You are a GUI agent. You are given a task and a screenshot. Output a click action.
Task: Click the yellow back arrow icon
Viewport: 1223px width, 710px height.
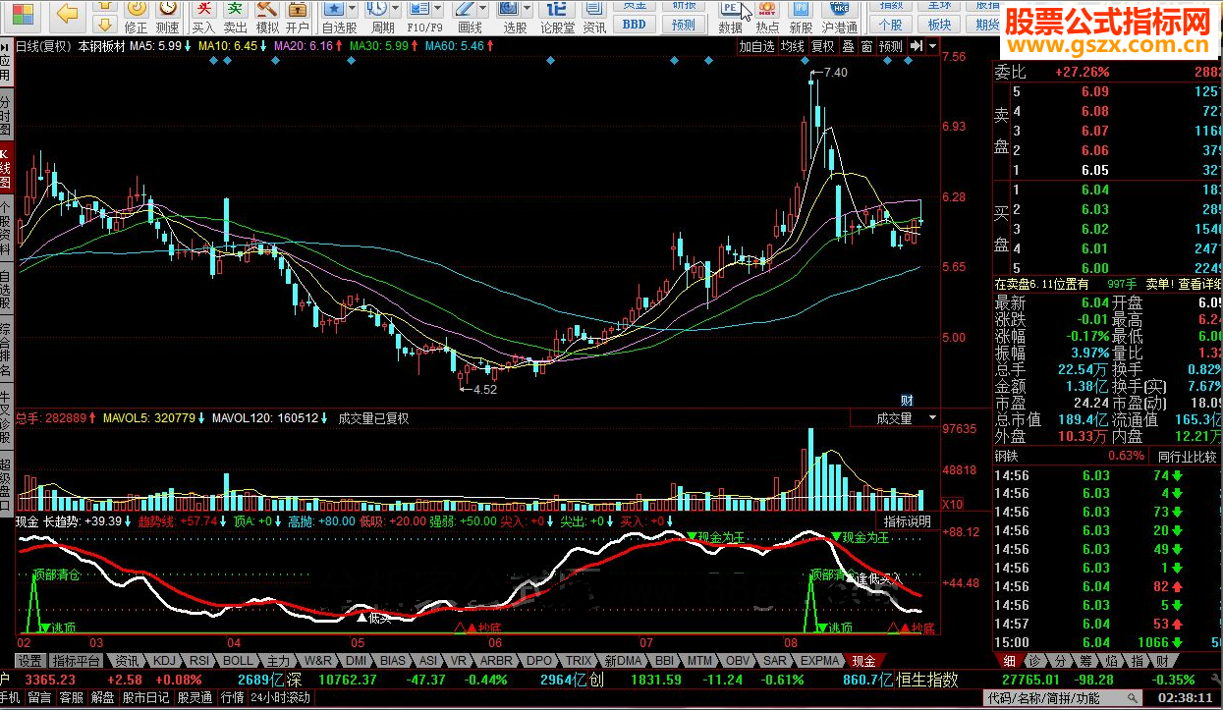67,13
